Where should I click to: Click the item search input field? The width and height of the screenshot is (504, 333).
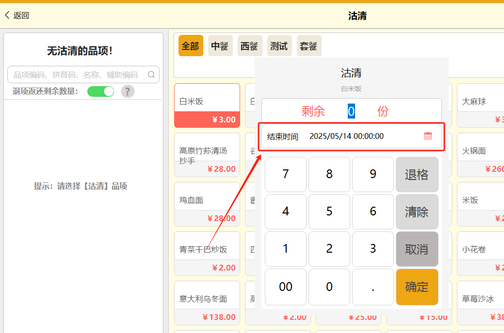click(83, 75)
